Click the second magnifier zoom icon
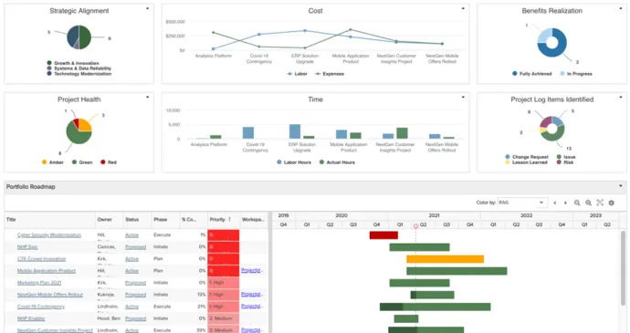The height and width of the screenshot is (333, 630). (588, 203)
